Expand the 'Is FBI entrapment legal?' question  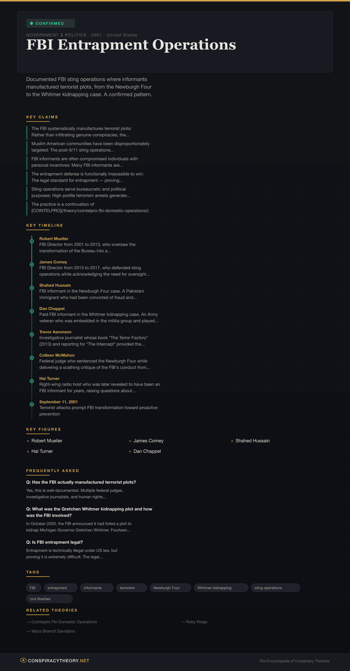[55, 542]
